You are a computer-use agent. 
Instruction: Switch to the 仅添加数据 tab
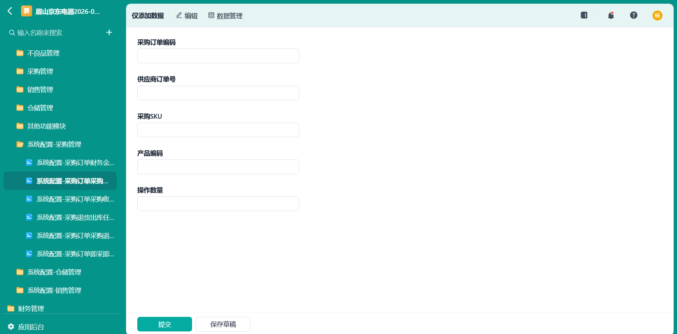point(148,16)
